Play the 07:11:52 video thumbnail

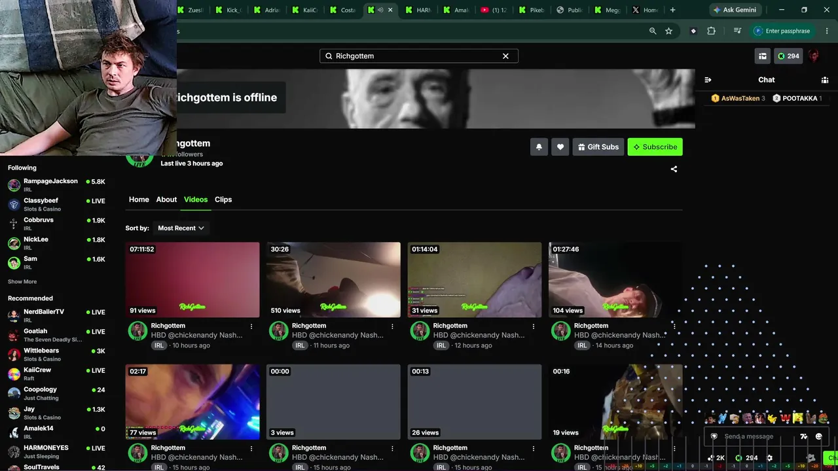click(192, 280)
